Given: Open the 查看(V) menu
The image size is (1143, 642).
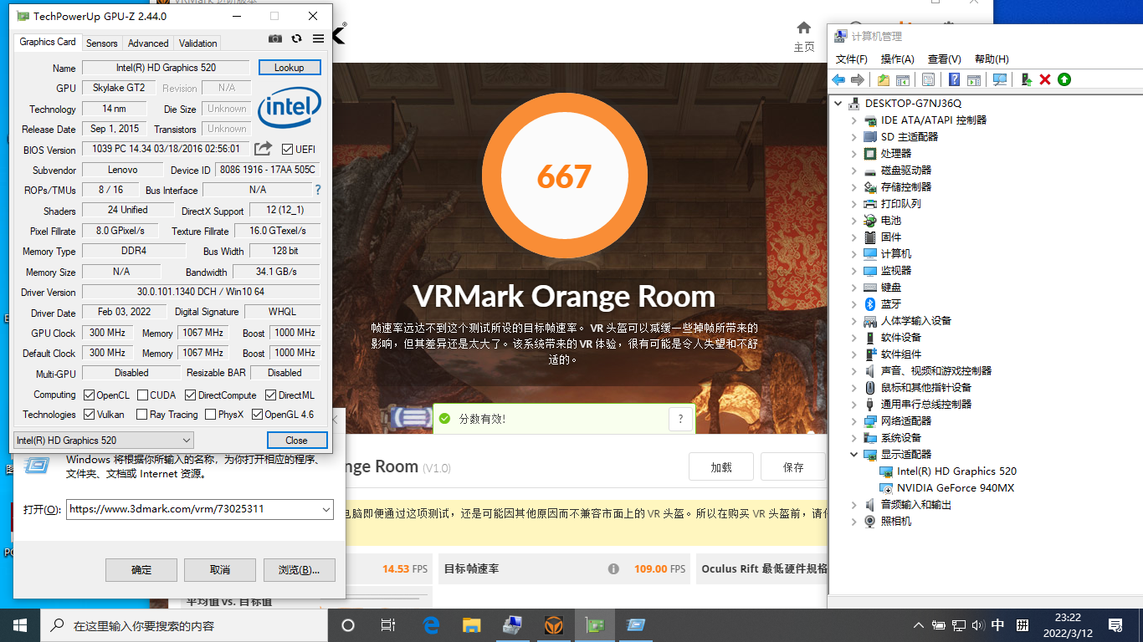Looking at the screenshot, I should point(944,59).
